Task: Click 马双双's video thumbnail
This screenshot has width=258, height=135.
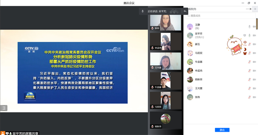Action: [165, 100]
